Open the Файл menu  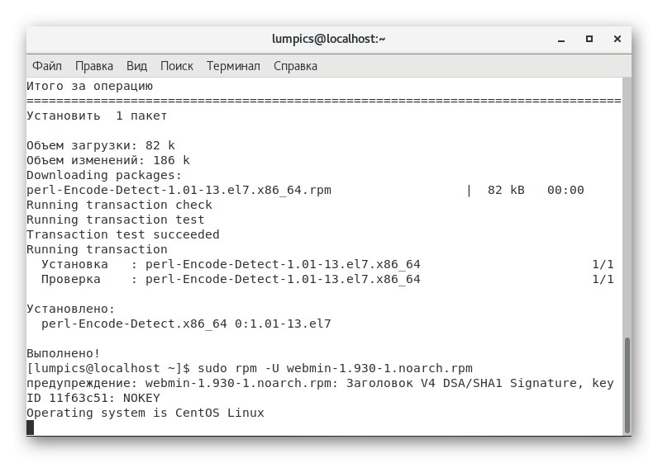click(x=47, y=65)
